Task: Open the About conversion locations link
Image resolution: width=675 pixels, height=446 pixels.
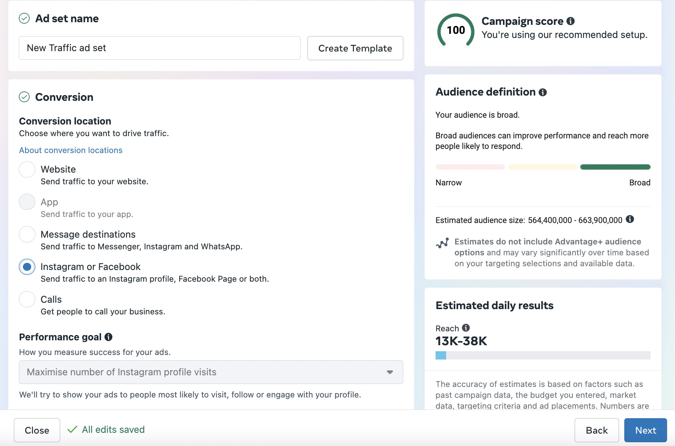Action: click(x=71, y=150)
